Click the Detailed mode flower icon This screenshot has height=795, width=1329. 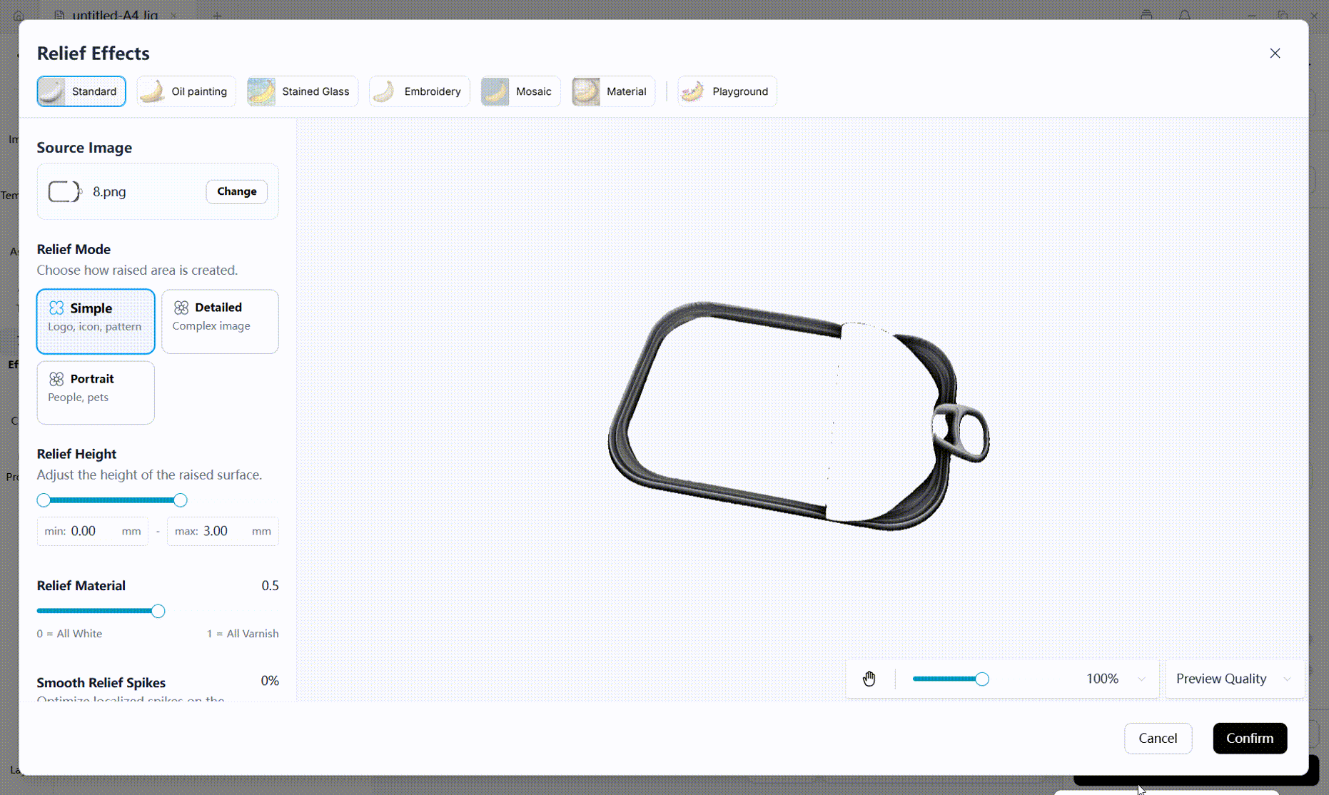pyautogui.click(x=181, y=308)
